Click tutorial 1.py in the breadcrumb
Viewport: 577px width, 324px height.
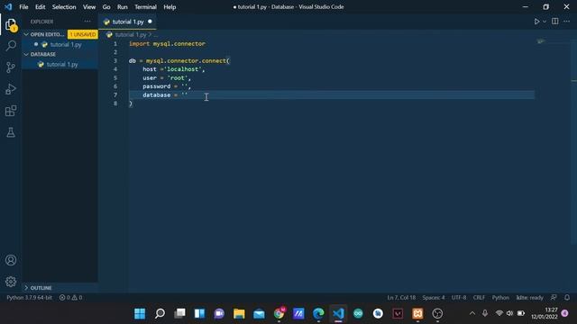(x=130, y=34)
